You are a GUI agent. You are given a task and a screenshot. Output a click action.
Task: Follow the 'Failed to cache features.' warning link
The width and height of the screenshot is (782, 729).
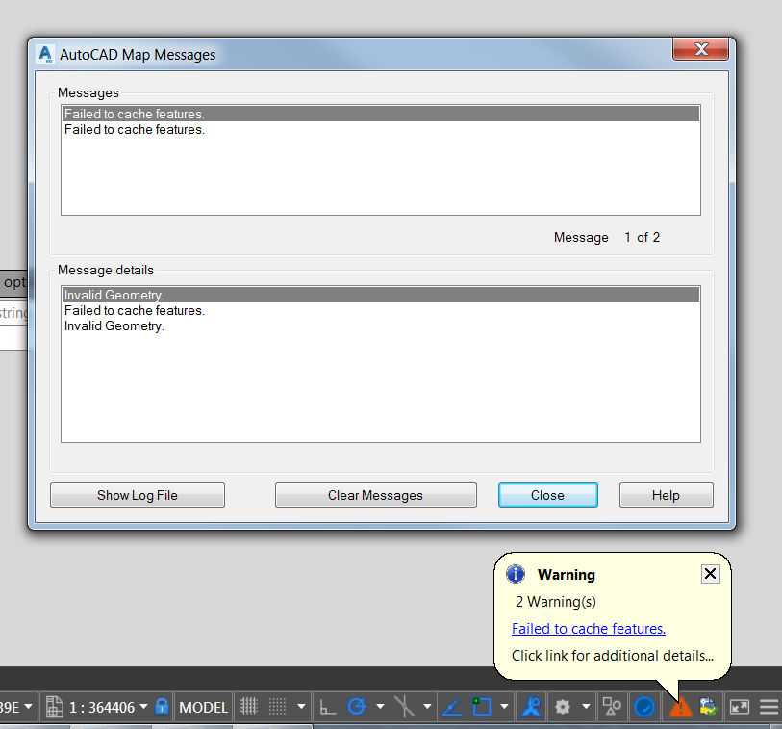(589, 628)
